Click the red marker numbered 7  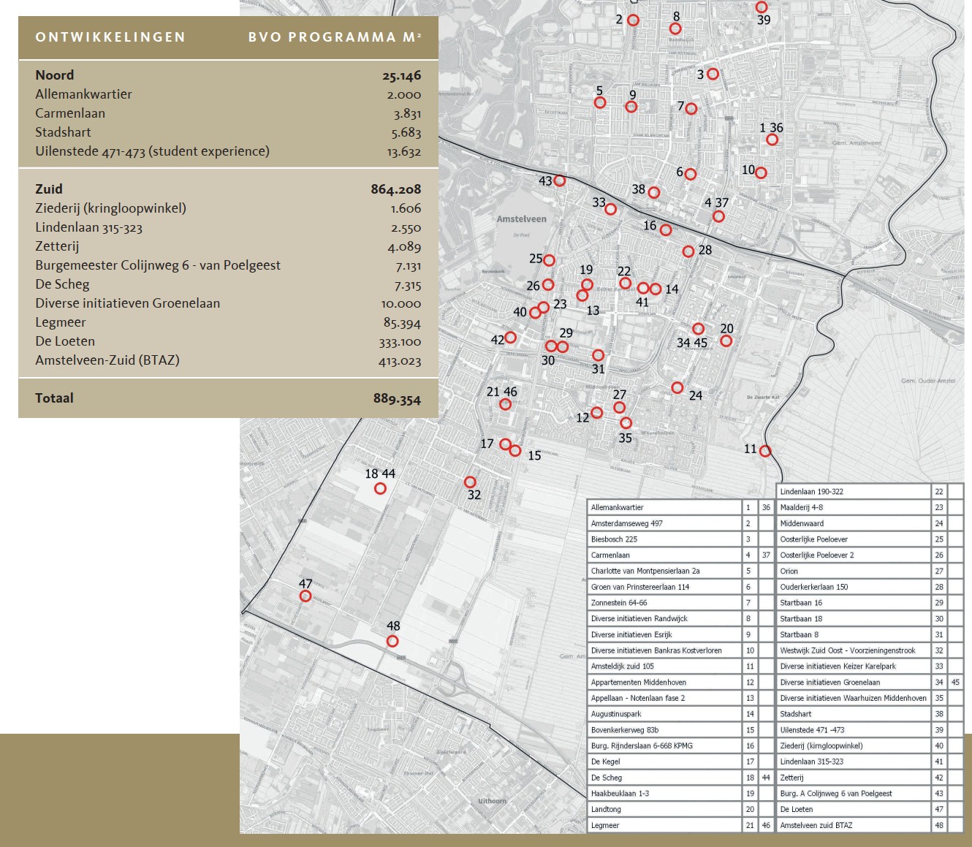pos(691,109)
